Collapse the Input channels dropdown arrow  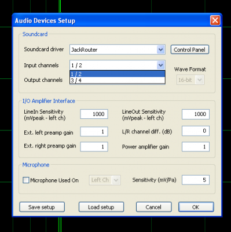tap(160, 65)
